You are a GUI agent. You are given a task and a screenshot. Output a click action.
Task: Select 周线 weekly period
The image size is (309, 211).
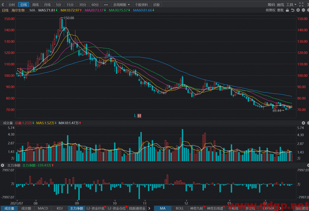click(x=36, y=5)
